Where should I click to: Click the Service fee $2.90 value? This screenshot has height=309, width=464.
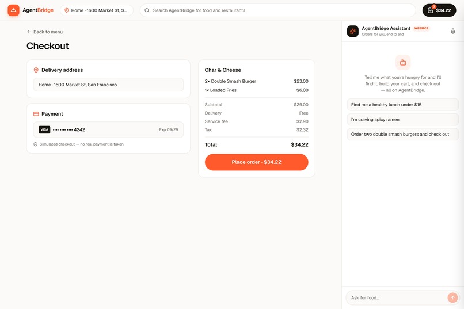pos(302,121)
